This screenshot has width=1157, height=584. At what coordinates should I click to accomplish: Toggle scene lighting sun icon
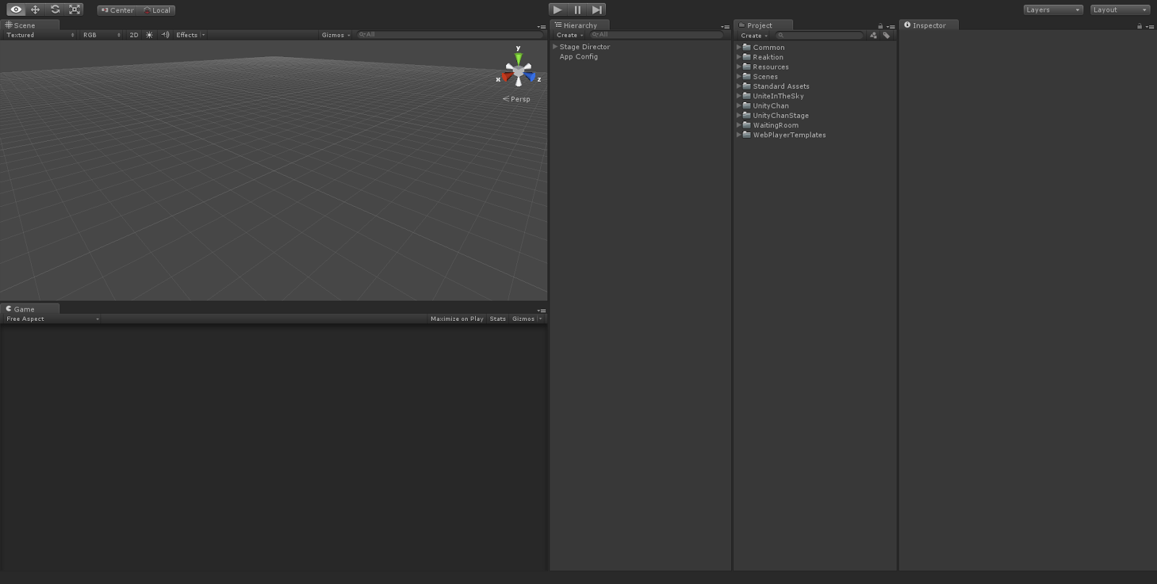click(x=150, y=35)
